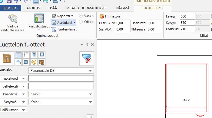The image size is (212, 118).
Task: Click the Yhteensä total field
Action: click(x=154, y=29)
